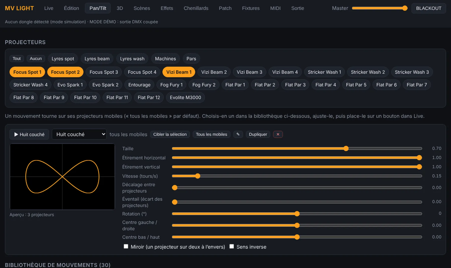Image resolution: width=451 pixels, height=268 pixels.
Task: Tick the Sens inverse checkbox
Action: coord(232,246)
